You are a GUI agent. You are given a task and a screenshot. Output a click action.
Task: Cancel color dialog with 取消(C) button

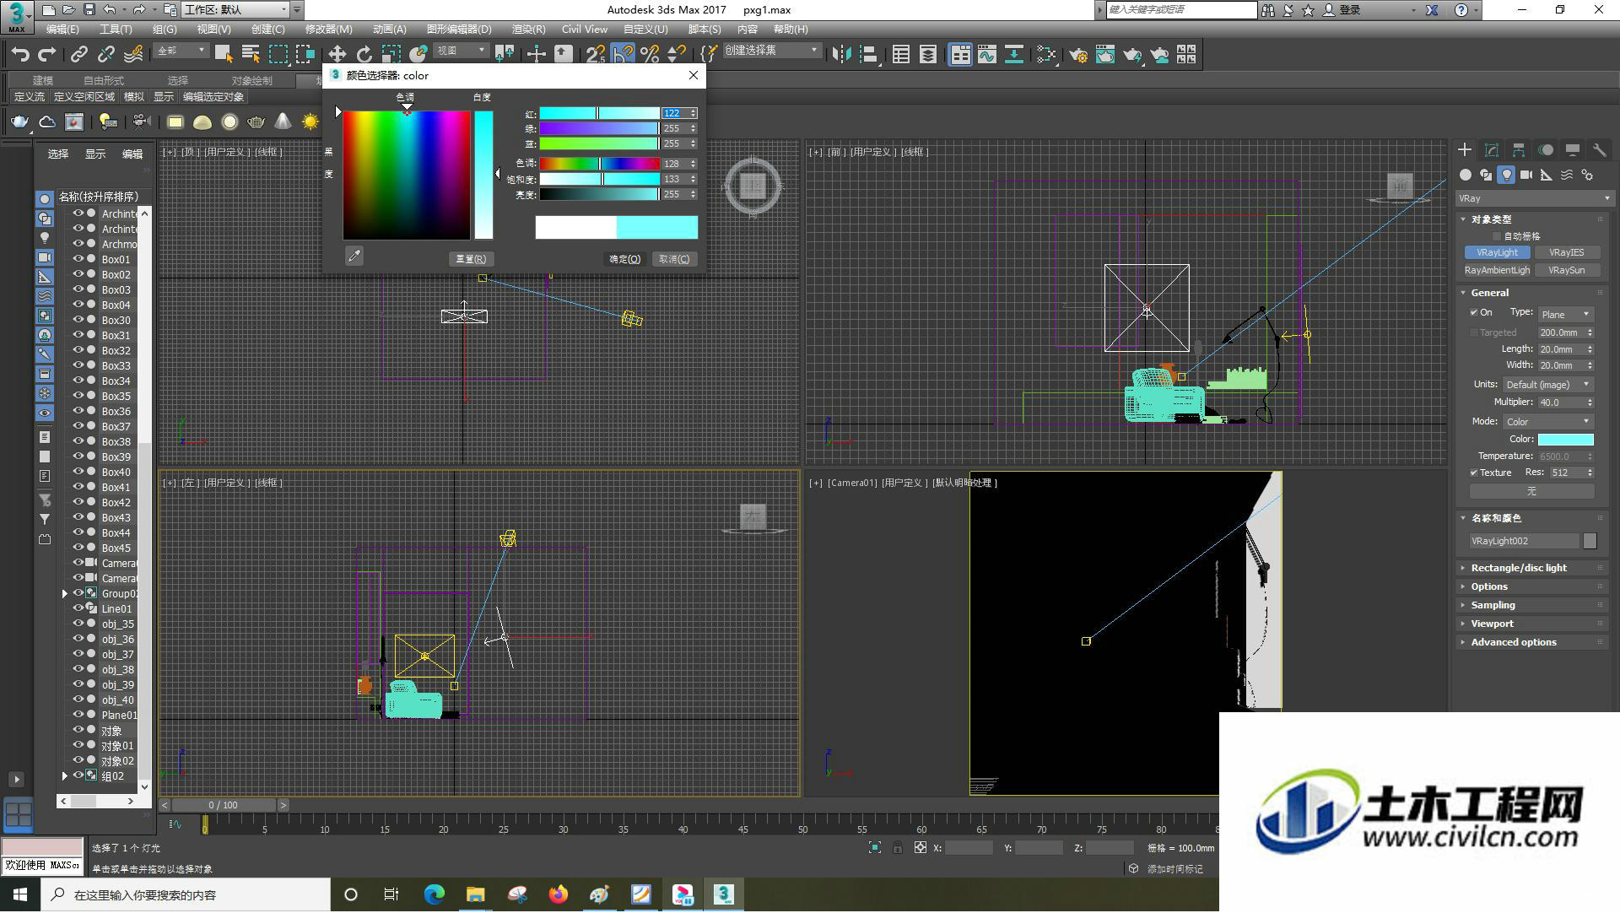pos(674,259)
